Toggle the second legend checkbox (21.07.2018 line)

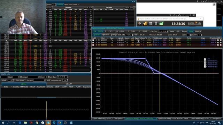click(x=205, y=61)
